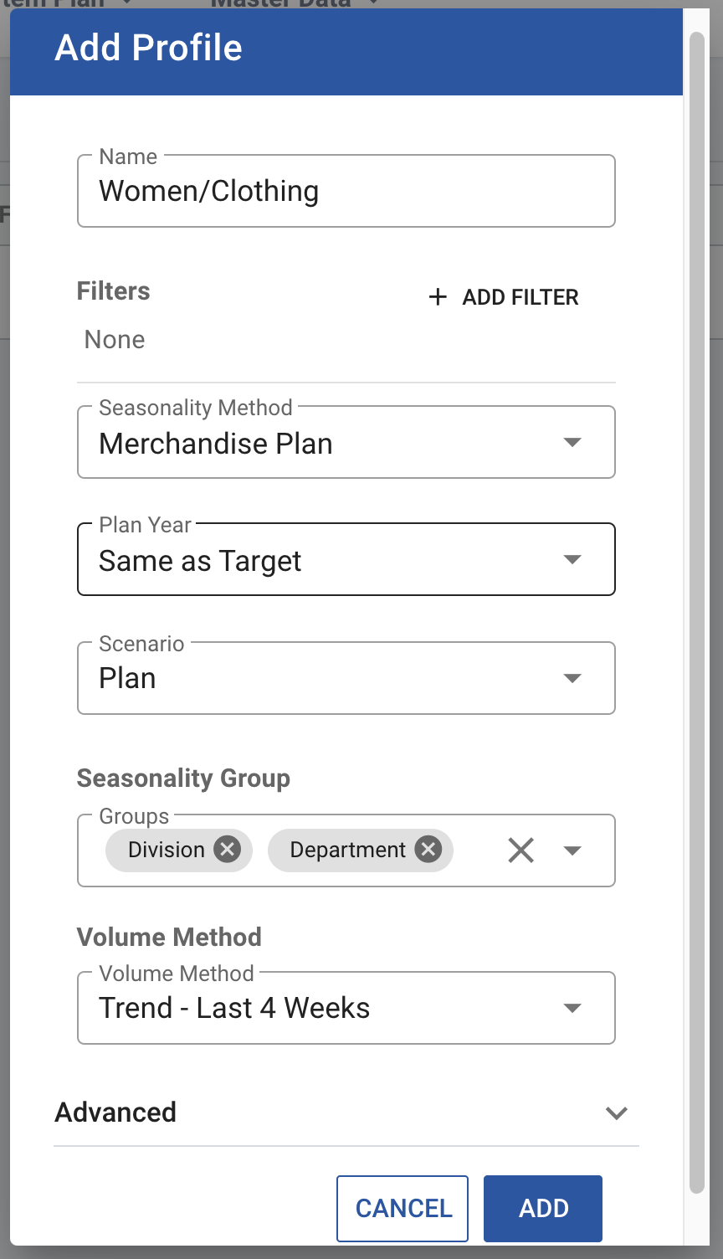Screen dimensions: 723x1259
Task: Click ADD FILTER text button
Action: coord(504,297)
